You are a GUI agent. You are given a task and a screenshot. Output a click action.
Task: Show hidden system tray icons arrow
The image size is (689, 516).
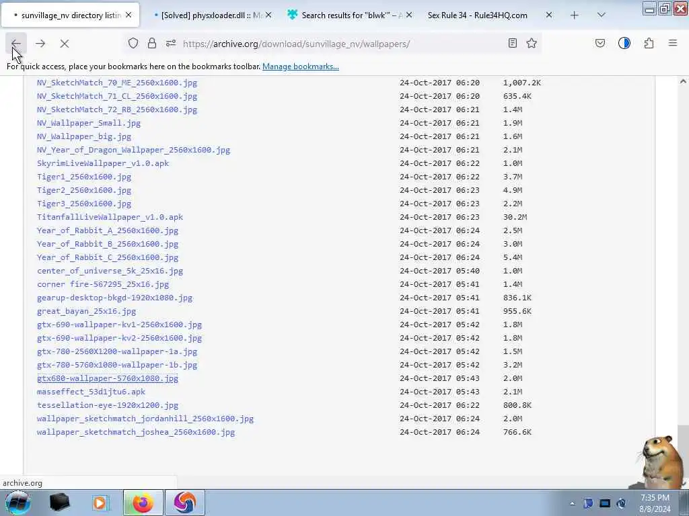(572, 503)
